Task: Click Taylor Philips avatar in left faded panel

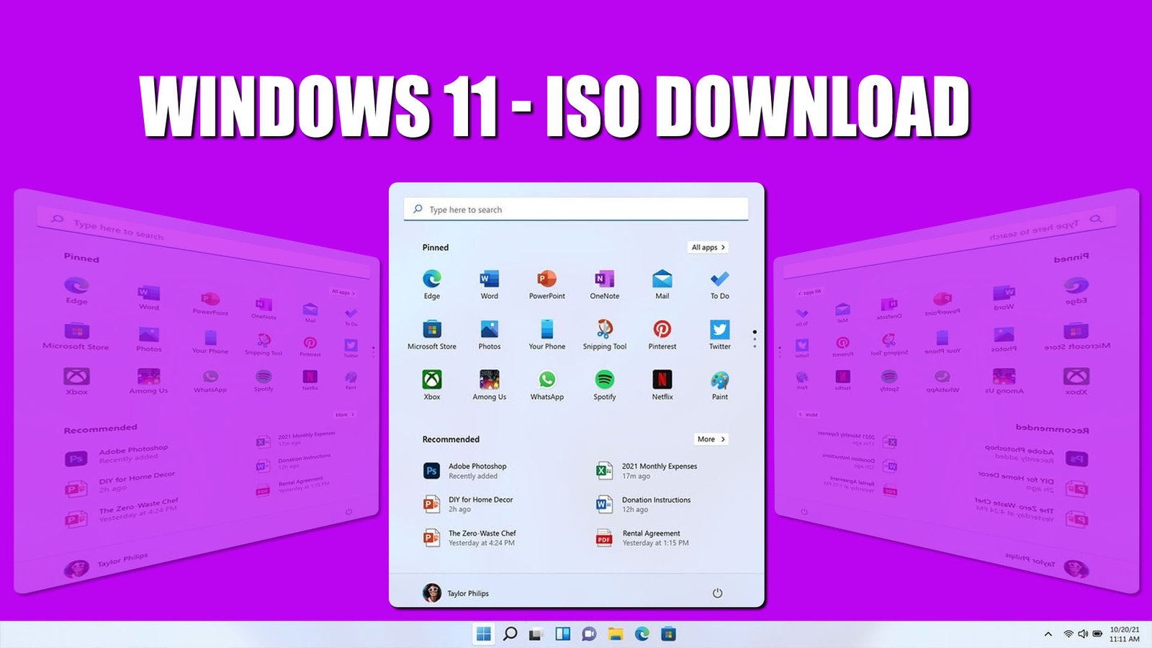Action: click(76, 570)
